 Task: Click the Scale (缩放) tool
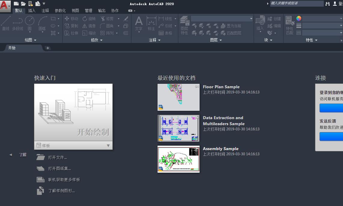89,33
